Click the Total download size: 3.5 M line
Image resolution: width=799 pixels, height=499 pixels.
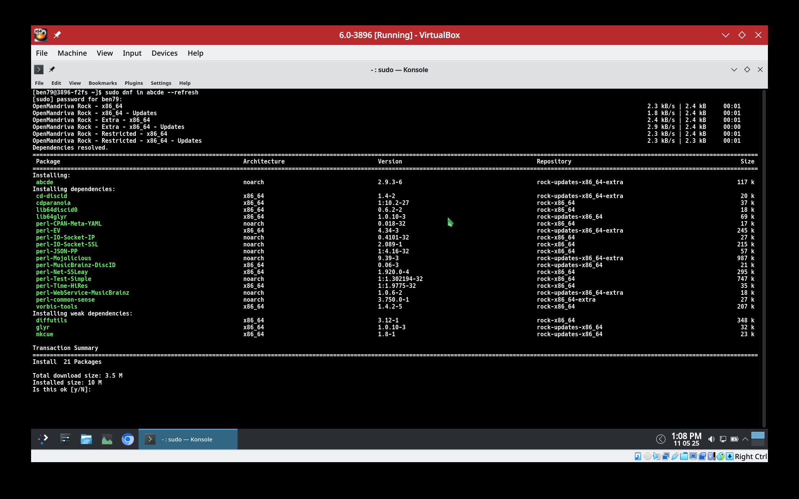[78, 376]
